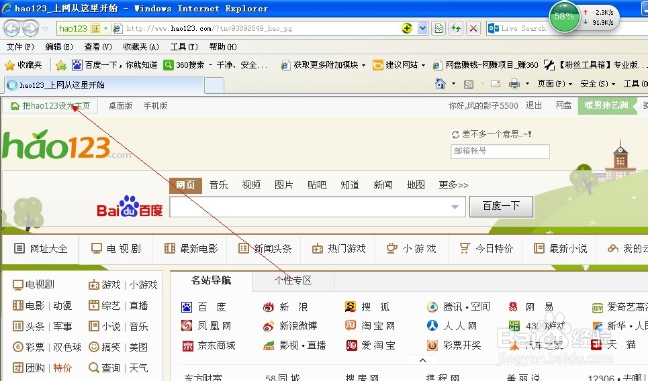Screen dimensions: 648x381
Task: Click the add-to-favorites-bar star icon
Action: (x=60, y=65)
